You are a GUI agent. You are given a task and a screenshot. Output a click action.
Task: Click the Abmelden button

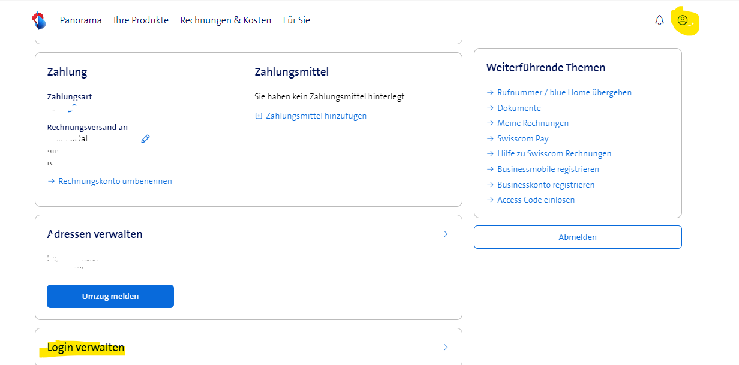[577, 237]
